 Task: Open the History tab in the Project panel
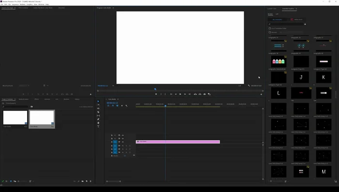coord(77,99)
